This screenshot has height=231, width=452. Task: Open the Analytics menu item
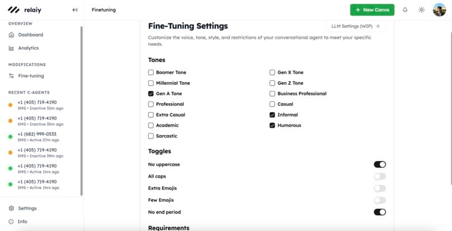[x=28, y=48]
